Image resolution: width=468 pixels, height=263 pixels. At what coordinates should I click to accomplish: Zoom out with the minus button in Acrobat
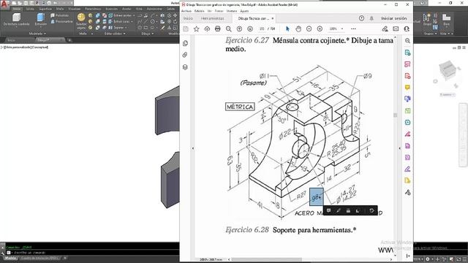point(309,28)
